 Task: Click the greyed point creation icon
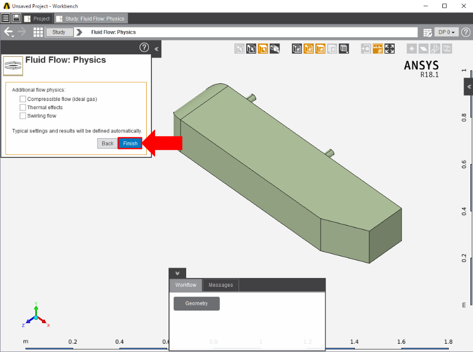412,49
